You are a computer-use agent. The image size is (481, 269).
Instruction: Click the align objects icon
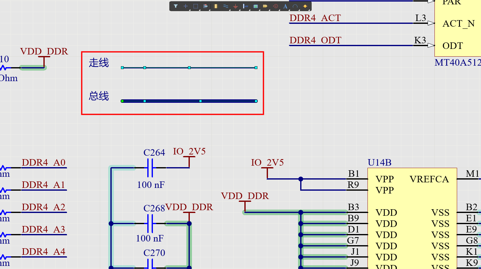[x=205, y=6]
